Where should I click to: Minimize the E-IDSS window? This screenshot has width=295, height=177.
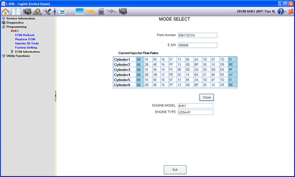point(280,4)
